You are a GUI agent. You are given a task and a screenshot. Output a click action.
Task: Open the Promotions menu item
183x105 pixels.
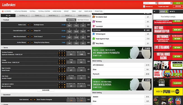[98, 11]
